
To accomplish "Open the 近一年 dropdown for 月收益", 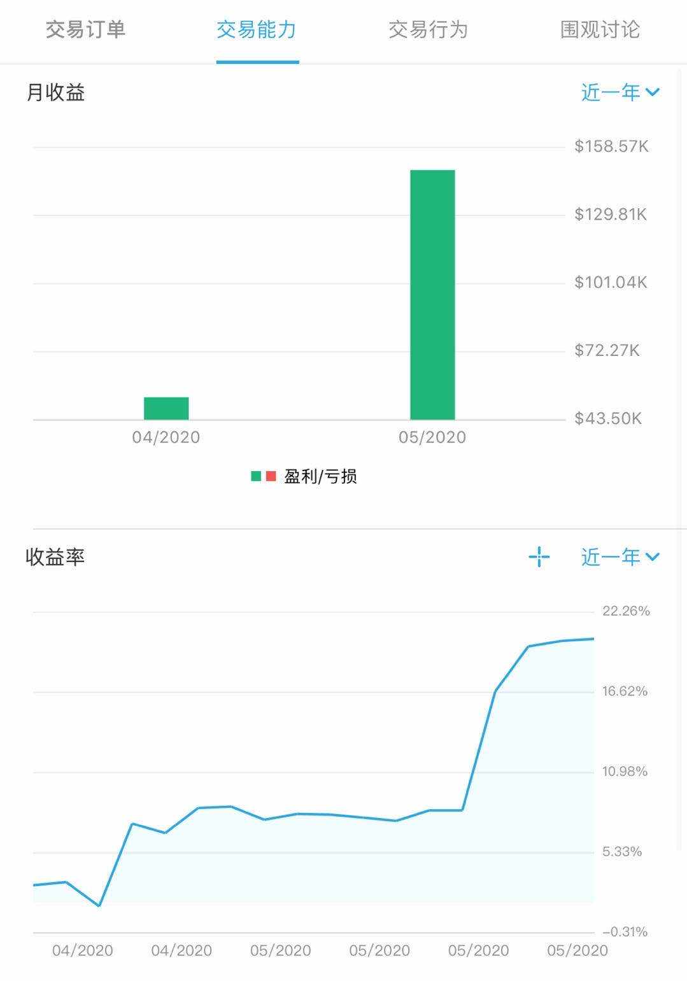I will [x=620, y=93].
